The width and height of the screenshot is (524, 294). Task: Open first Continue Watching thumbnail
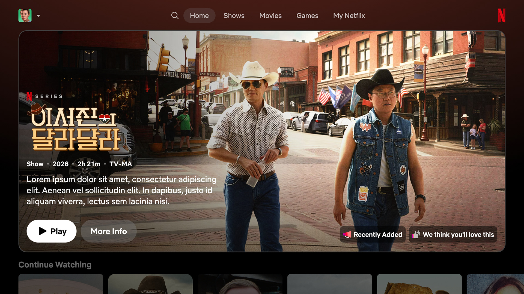pos(61,284)
